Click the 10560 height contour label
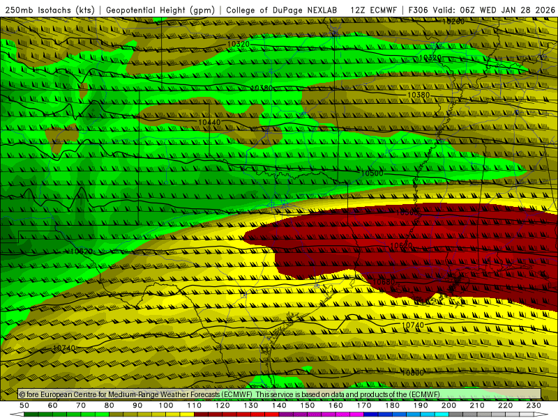Viewport: 558px width, 418px height. click(x=407, y=212)
